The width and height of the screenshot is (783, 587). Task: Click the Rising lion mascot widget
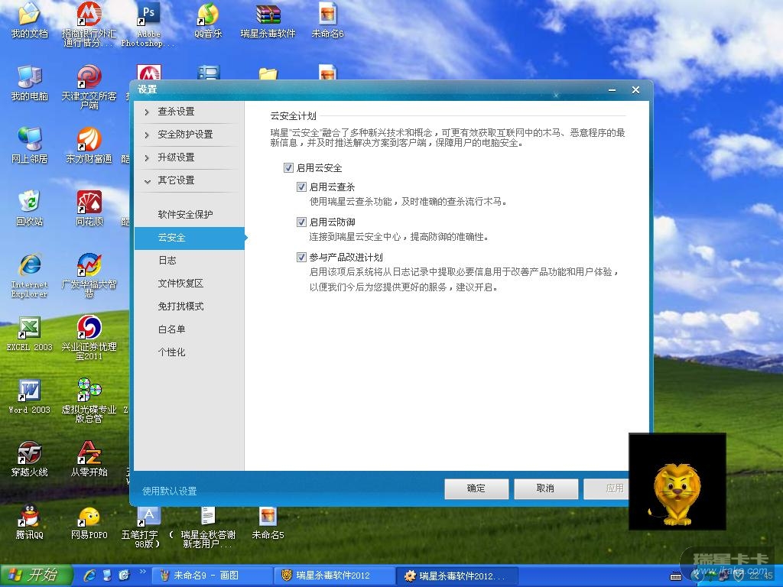pyautogui.click(x=677, y=482)
